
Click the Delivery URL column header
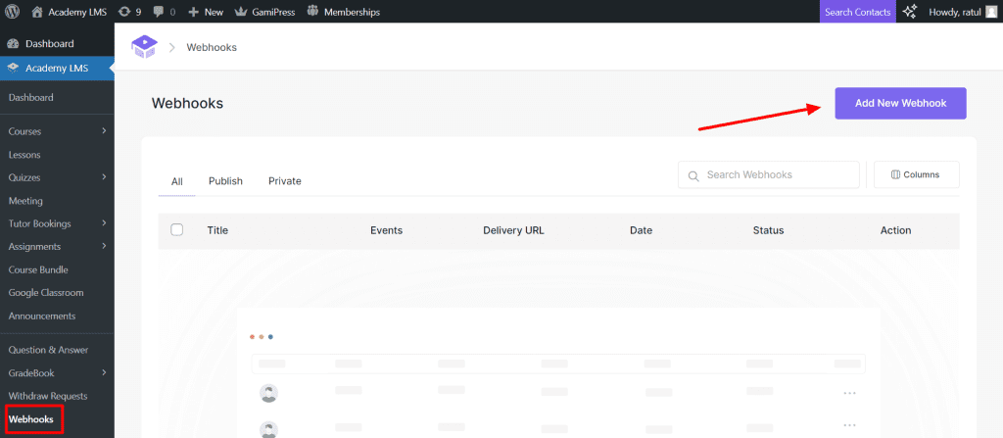coord(513,230)
